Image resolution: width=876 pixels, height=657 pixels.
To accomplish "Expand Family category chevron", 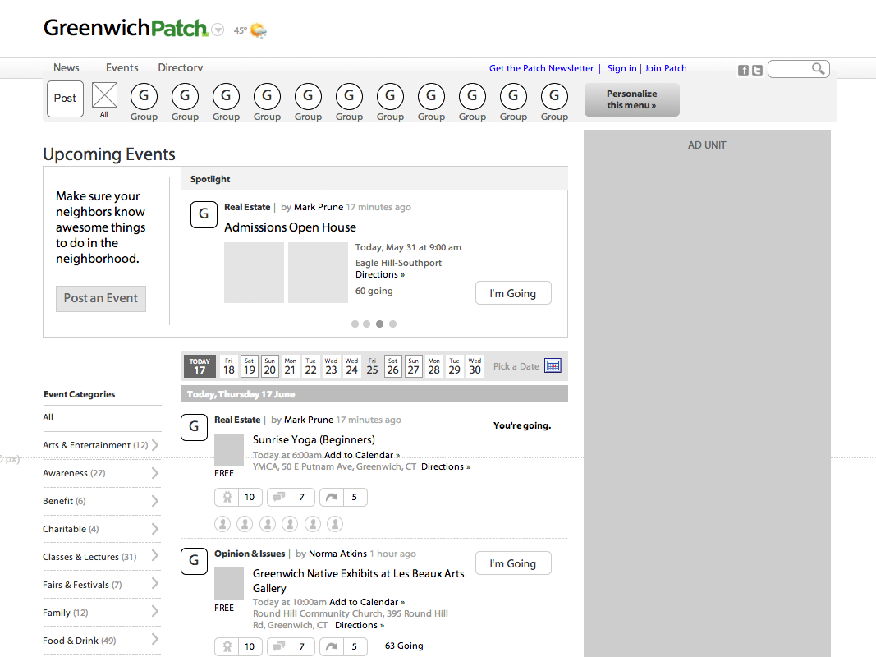I will coord(154,612).
